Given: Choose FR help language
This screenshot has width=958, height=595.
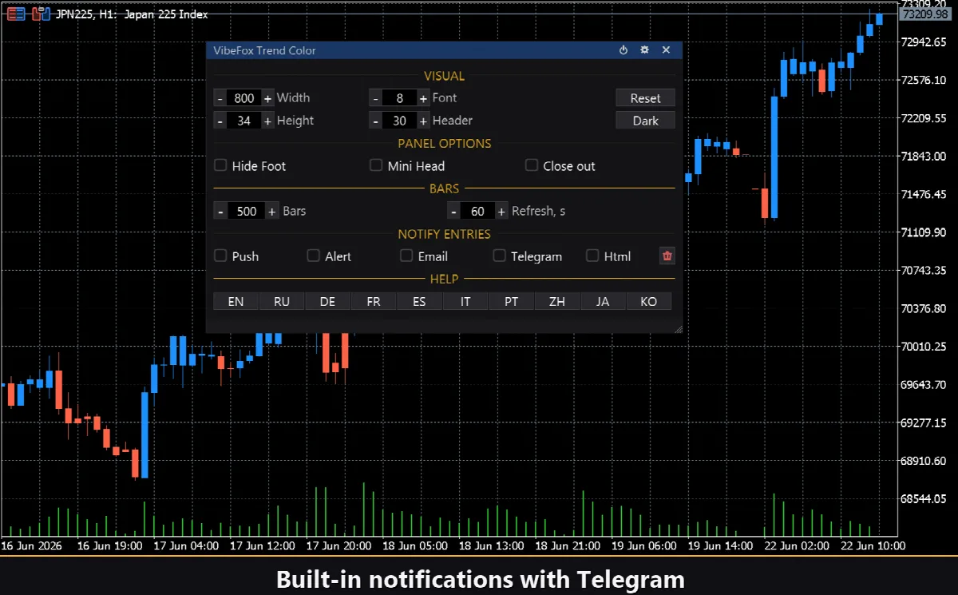Looking at the screenshot, I should [x=374, y=301].
